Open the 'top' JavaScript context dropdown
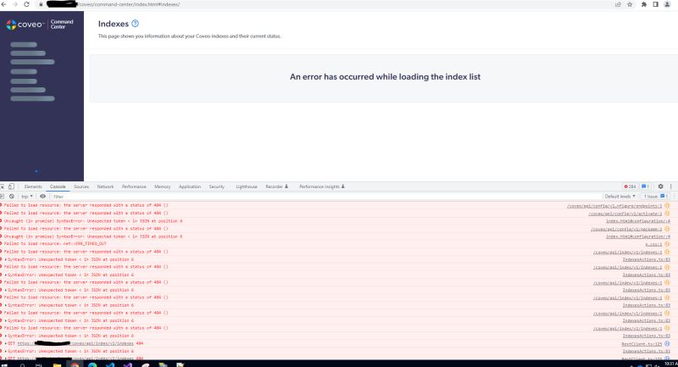 point(26,197)
